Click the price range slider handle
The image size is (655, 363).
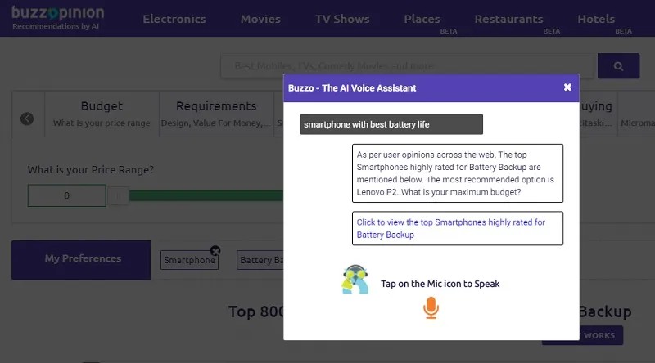point(118,195)
